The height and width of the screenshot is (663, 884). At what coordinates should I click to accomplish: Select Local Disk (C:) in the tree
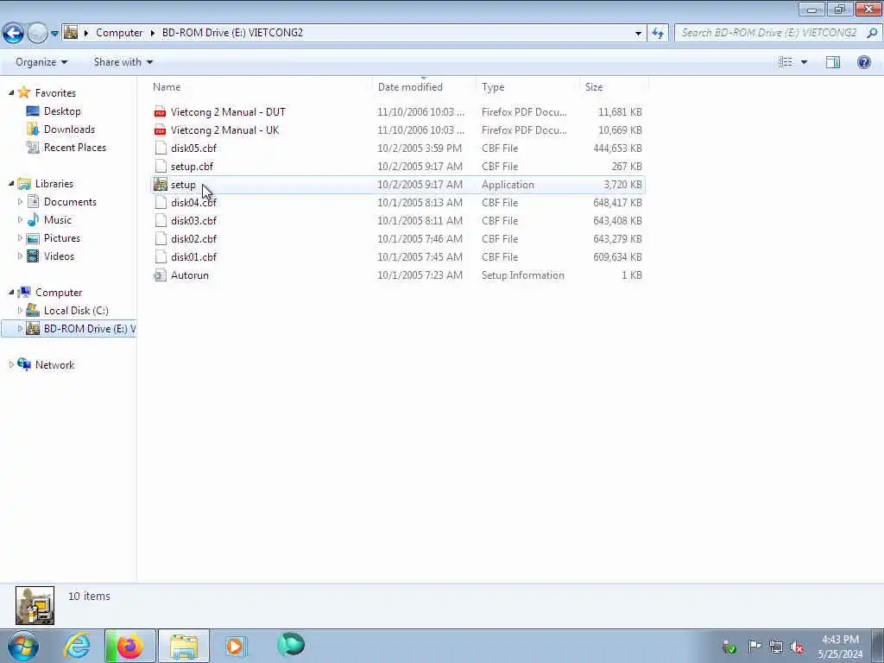click(x=76, y=311)
